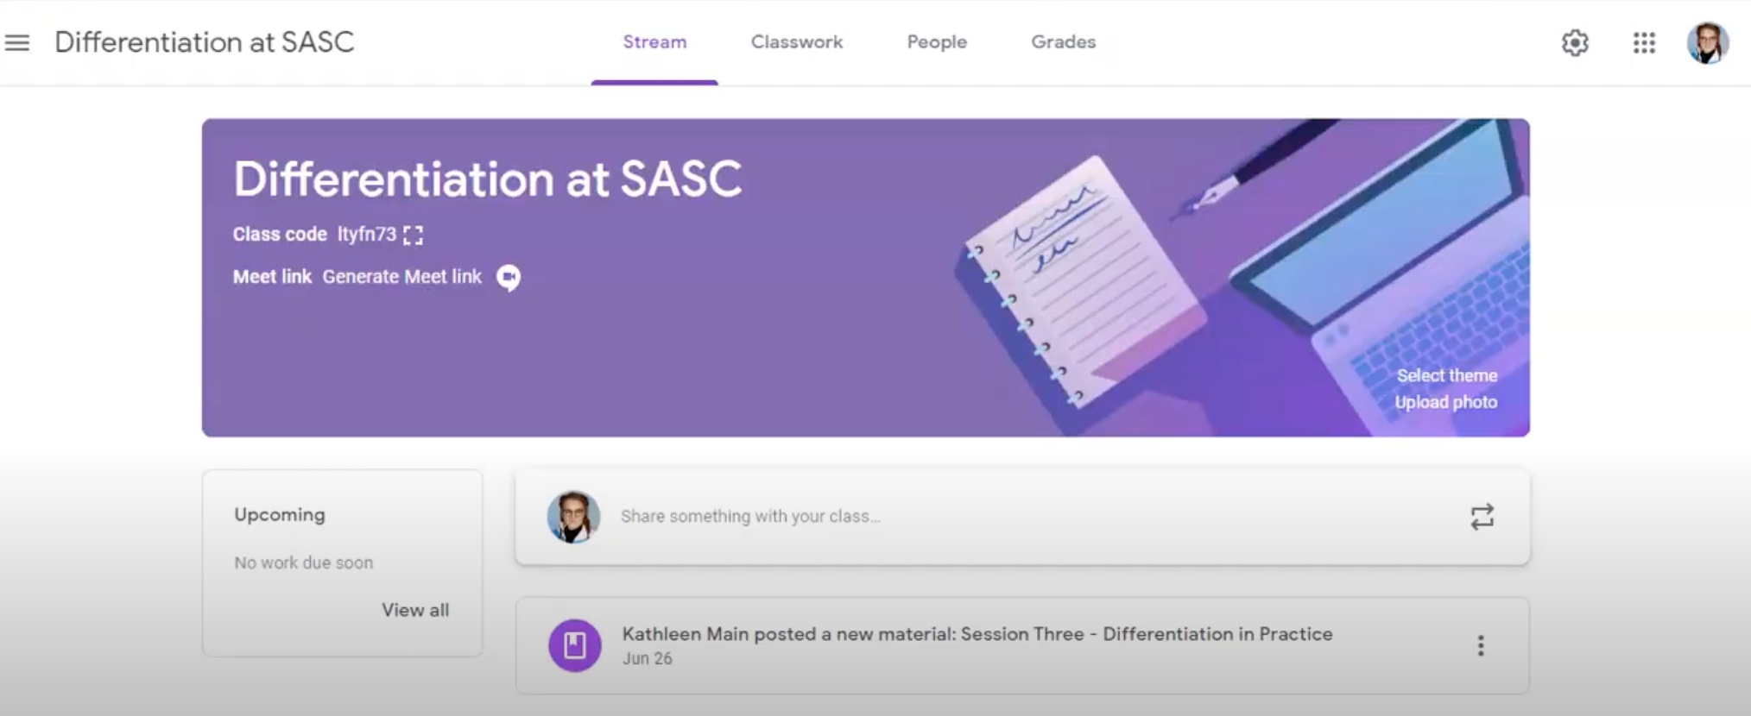Image resolution: width=1751 pixels, height=716 pixels.
Task: Display class code in full screen
Action: pyautogui.click(x=414, y=236)
